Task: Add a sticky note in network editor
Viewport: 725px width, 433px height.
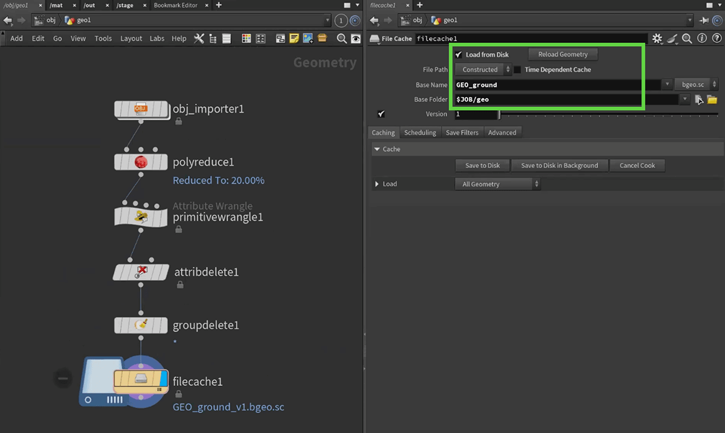Action: 294,39
